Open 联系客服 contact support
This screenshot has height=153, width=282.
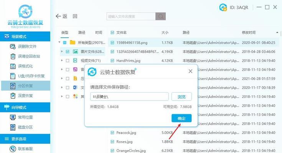pyautogui.click(x=26, y=149)
